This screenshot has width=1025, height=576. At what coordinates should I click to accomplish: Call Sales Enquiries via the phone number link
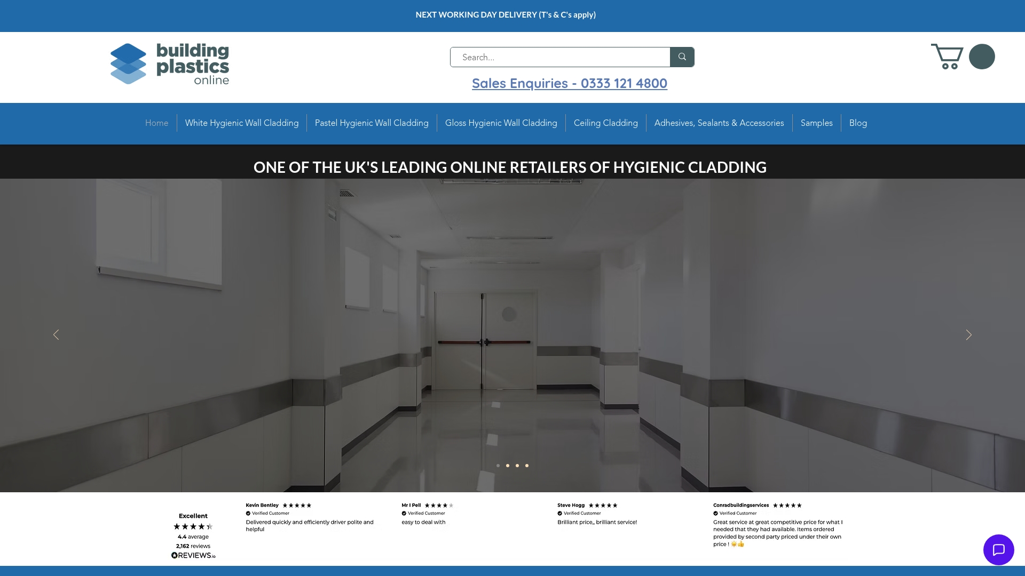[x=569, y=83]
